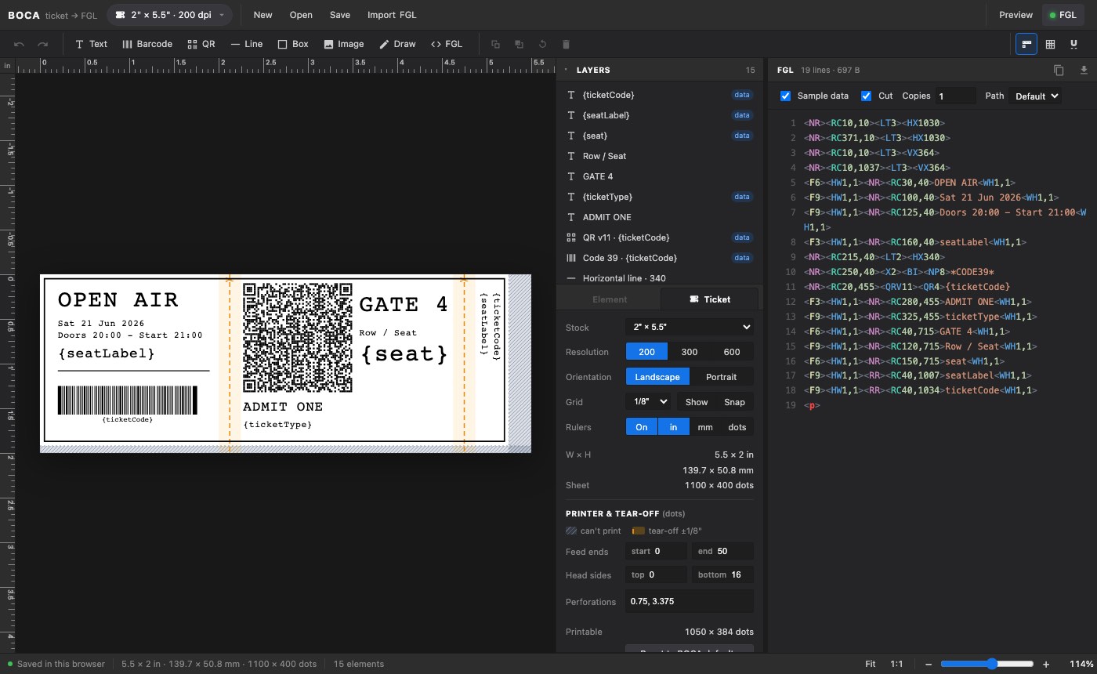Switch to the Ticket tab

click(x=709, y=299)
